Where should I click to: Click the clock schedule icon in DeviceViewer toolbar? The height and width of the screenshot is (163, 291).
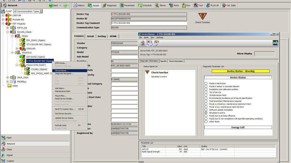click(x=150, y=43)
